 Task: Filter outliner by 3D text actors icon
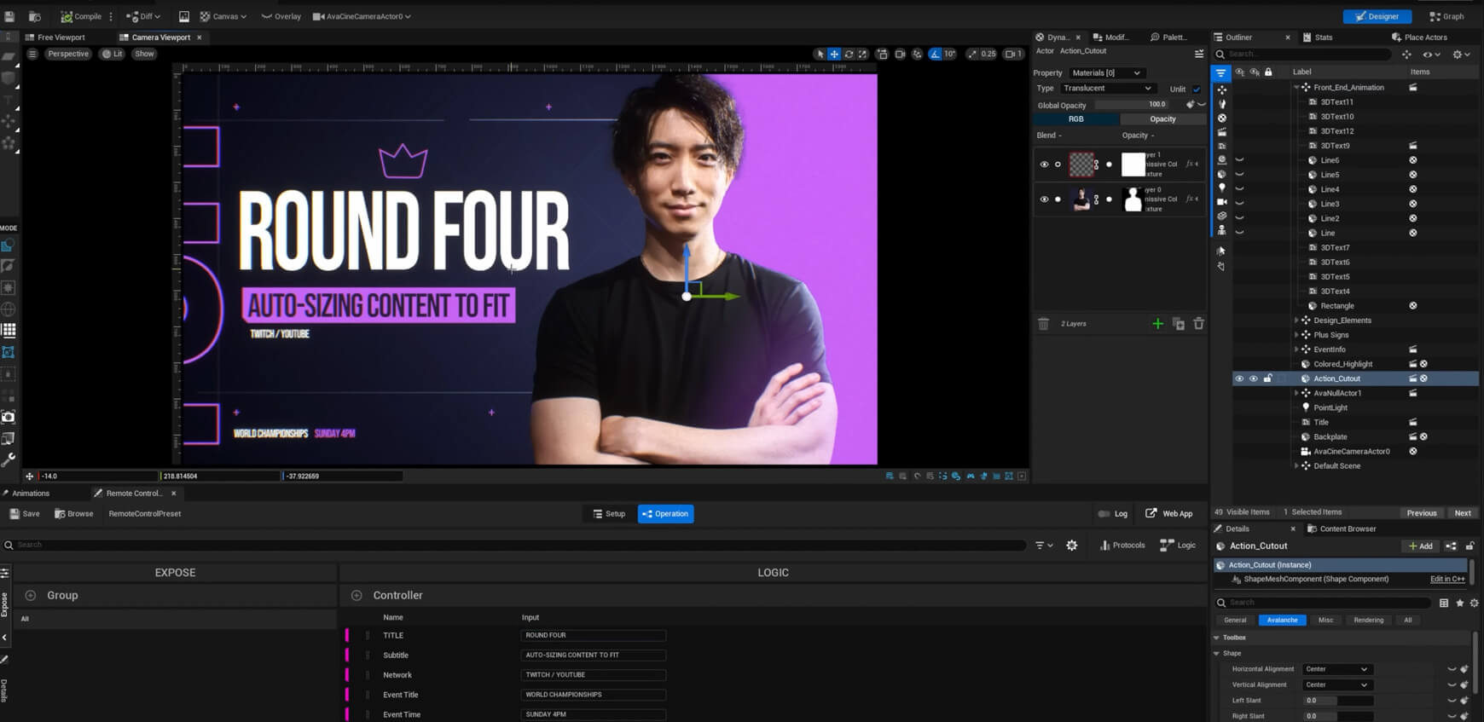pyautogui.click(x=1221, y=146)
